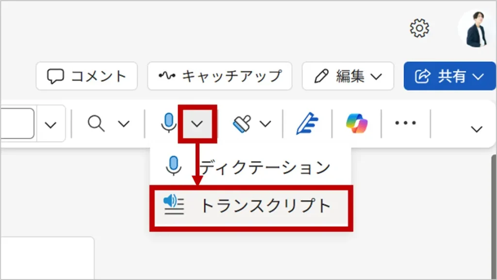Click the paintbrush format icon
This screenshot has height=280, width=497.
(x=242, y=123)
